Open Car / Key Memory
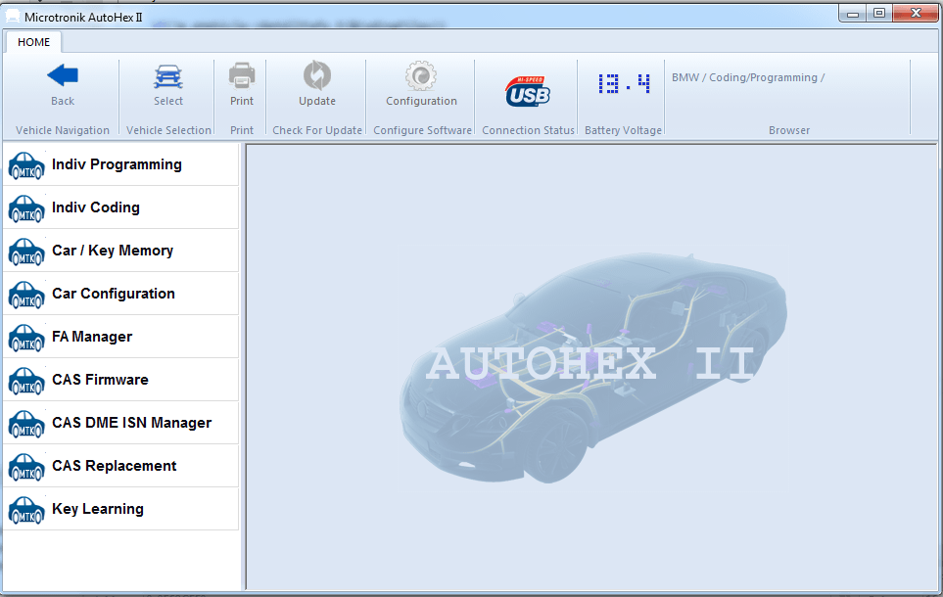The width and height of the screenshot is (943, 597). click(x=120, y=251)
